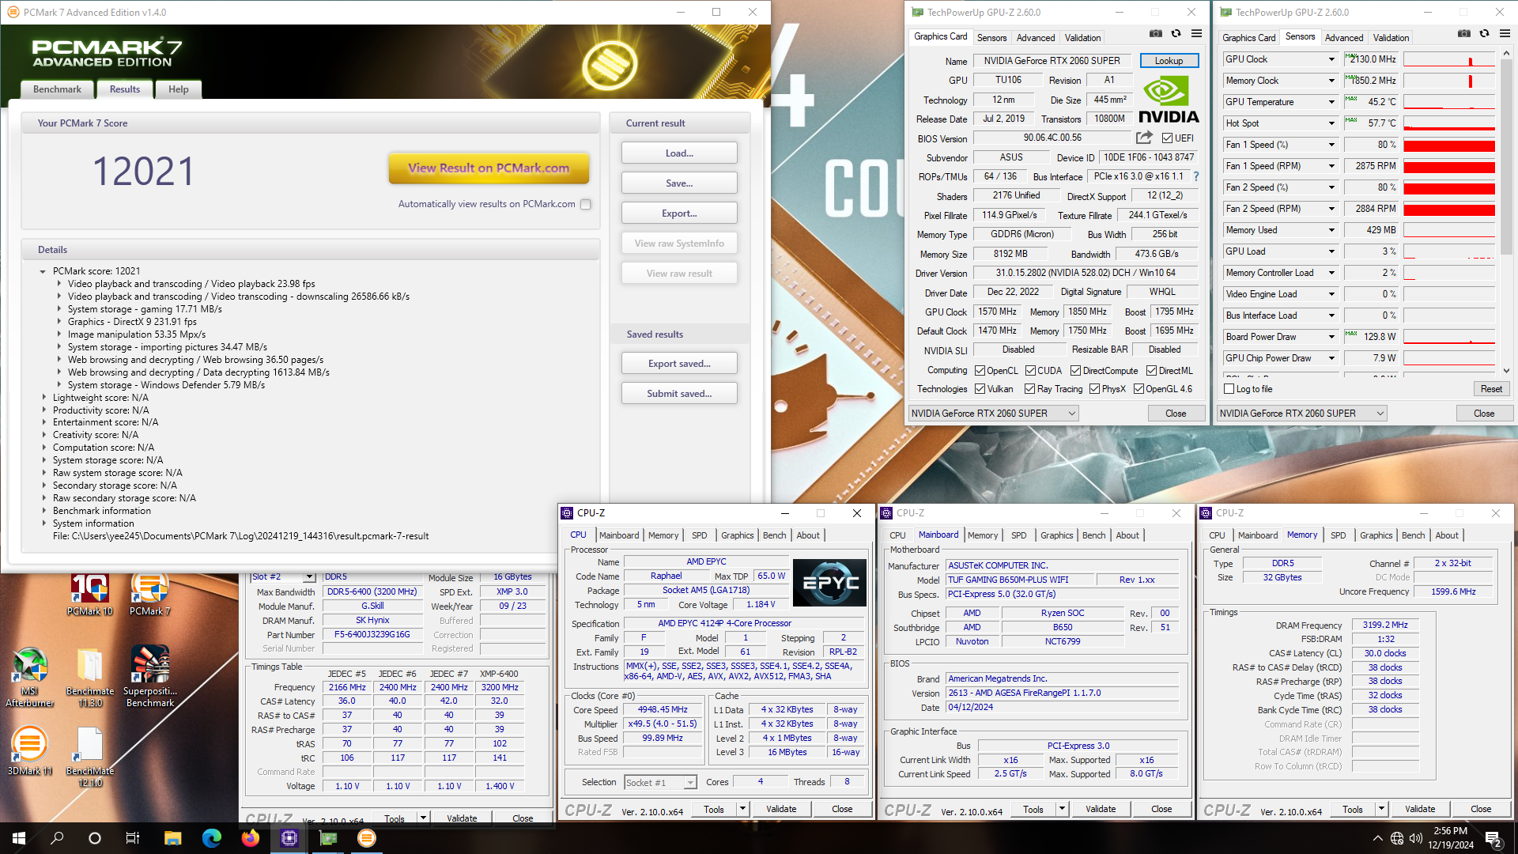Open the Memory Clock sensor dropdown
The height and width of the screenshot is (854, 1518).
(1331, 81)
